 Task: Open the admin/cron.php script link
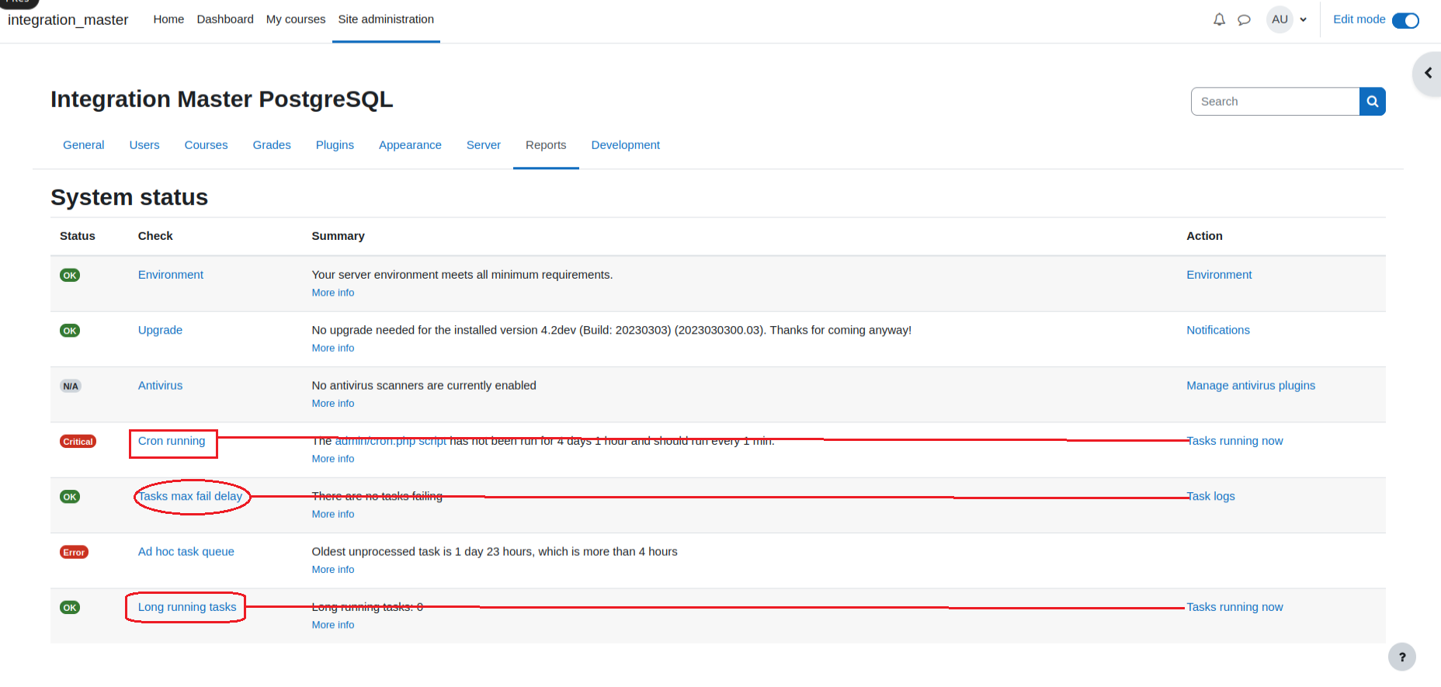coord(391,441)
